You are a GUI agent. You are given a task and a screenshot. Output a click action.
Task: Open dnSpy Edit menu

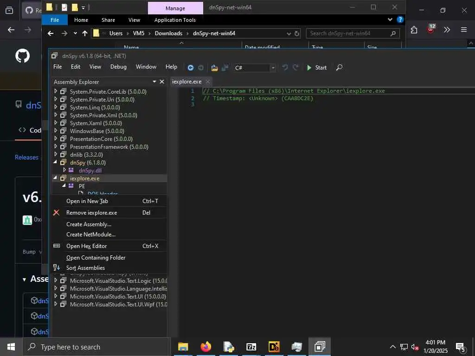point(76,67)
